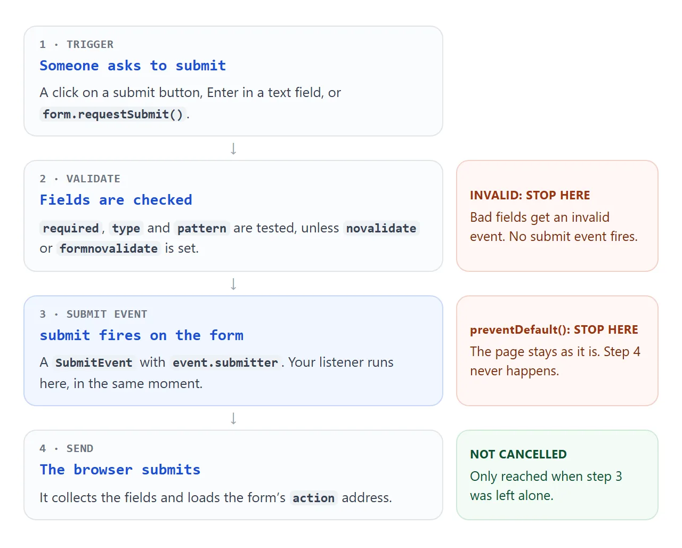This screenshot has height=548, width=682.
Task: Click the "3 · SUBMIT EVENT" step label
Action: (x=93, y=314)
